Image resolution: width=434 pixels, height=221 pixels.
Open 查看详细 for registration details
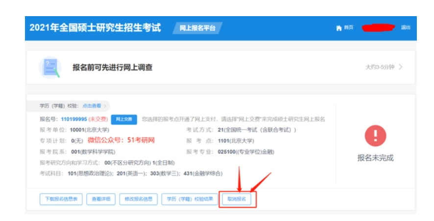(x=101, y=199)
